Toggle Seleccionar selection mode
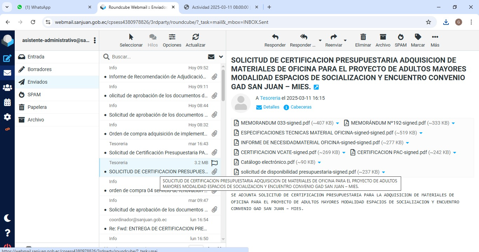The image size is (479, 252). coord(131,37)
